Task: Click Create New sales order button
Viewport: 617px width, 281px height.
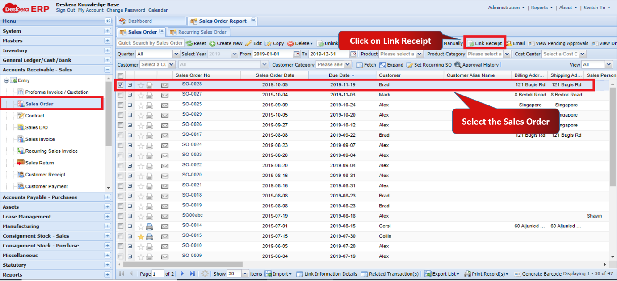Action: (226, 43)
